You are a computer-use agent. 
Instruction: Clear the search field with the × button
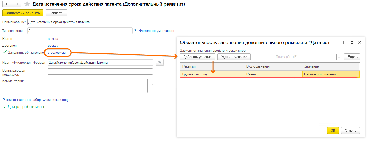click(339, 57)
